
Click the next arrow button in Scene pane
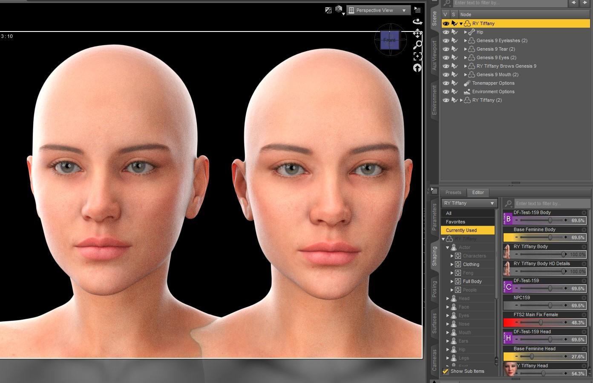pyautogui.click(x=585, y=3)
